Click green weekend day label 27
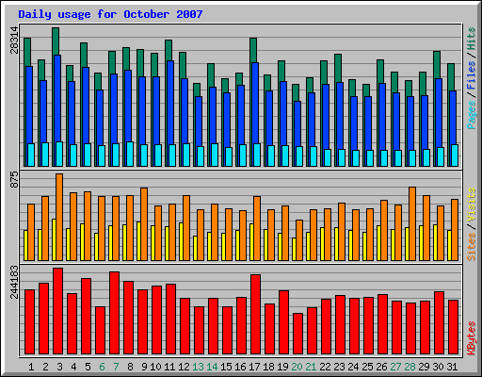482x377 pixels. (395, 367)
